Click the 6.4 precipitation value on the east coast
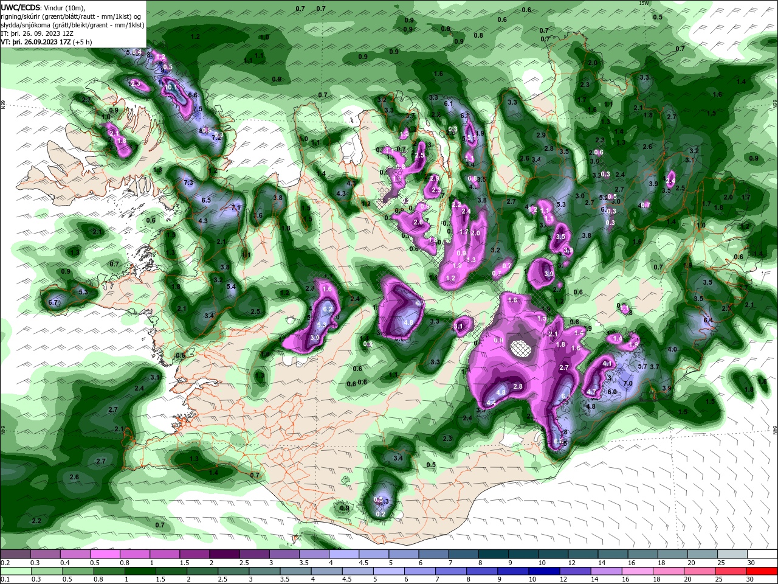Screen dimensions: 778x584 coord(708,320)
